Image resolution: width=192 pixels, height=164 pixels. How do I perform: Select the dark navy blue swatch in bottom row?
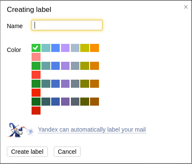[x=55, y=101]
